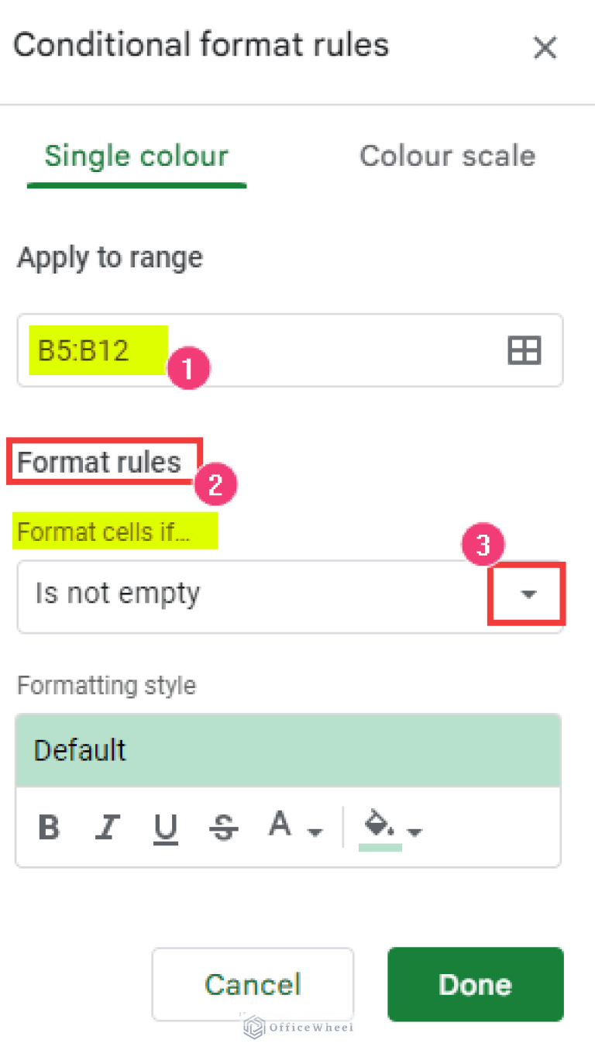Apply strikethrough formatting to the style

tap(223, 827)
